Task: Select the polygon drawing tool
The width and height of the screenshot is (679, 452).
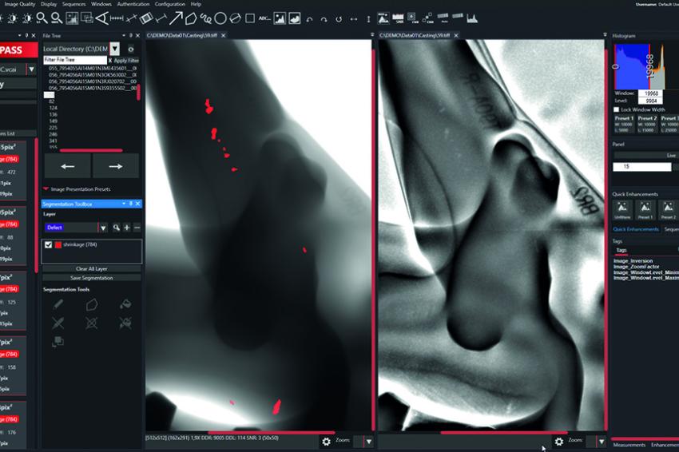Action: (x=191, y=18)
